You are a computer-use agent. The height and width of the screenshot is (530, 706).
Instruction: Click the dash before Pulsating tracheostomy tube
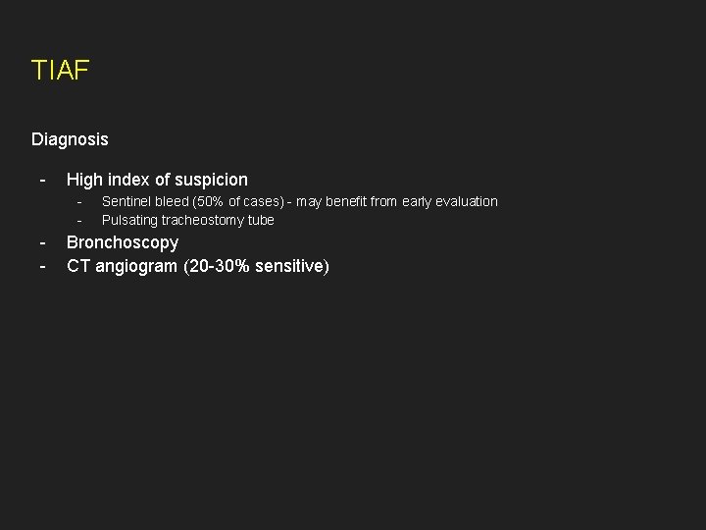(79, 221)
